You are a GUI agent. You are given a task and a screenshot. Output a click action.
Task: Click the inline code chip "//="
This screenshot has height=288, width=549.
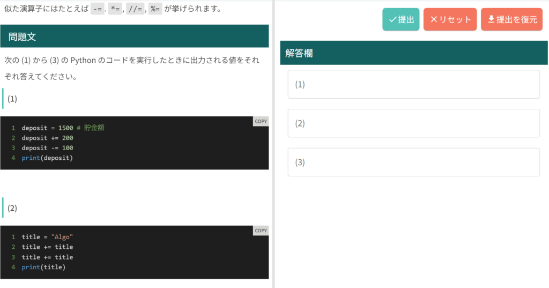[135, 9]
